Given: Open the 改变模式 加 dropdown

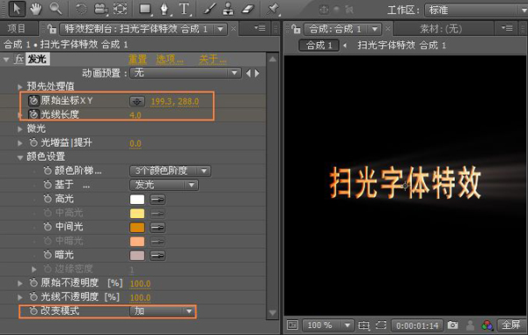Looking at the screenshot, I should (x=163, y=311).
